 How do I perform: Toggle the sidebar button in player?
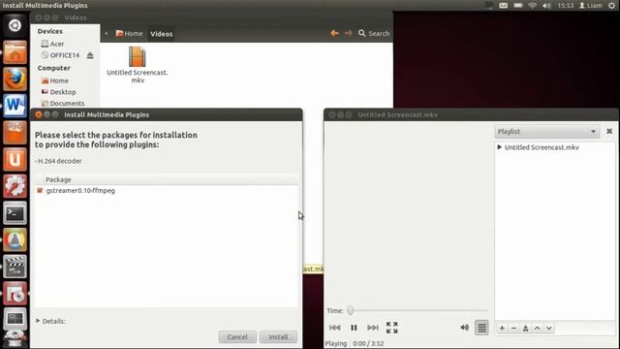click(481, 328)
